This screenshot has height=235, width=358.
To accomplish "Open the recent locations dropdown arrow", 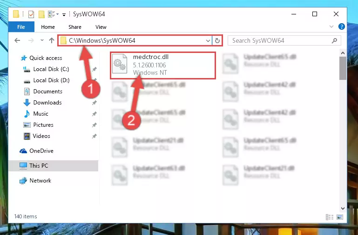I will pos(42,40).
